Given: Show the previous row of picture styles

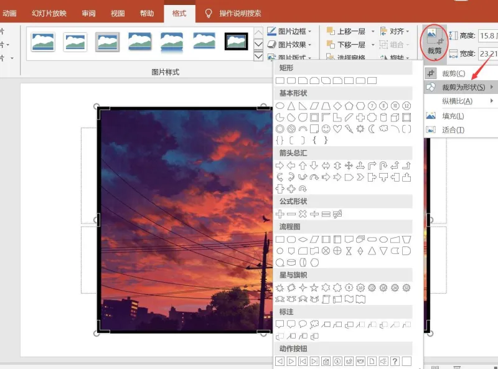Looking at the screenshot, I should tap(258, 32).
